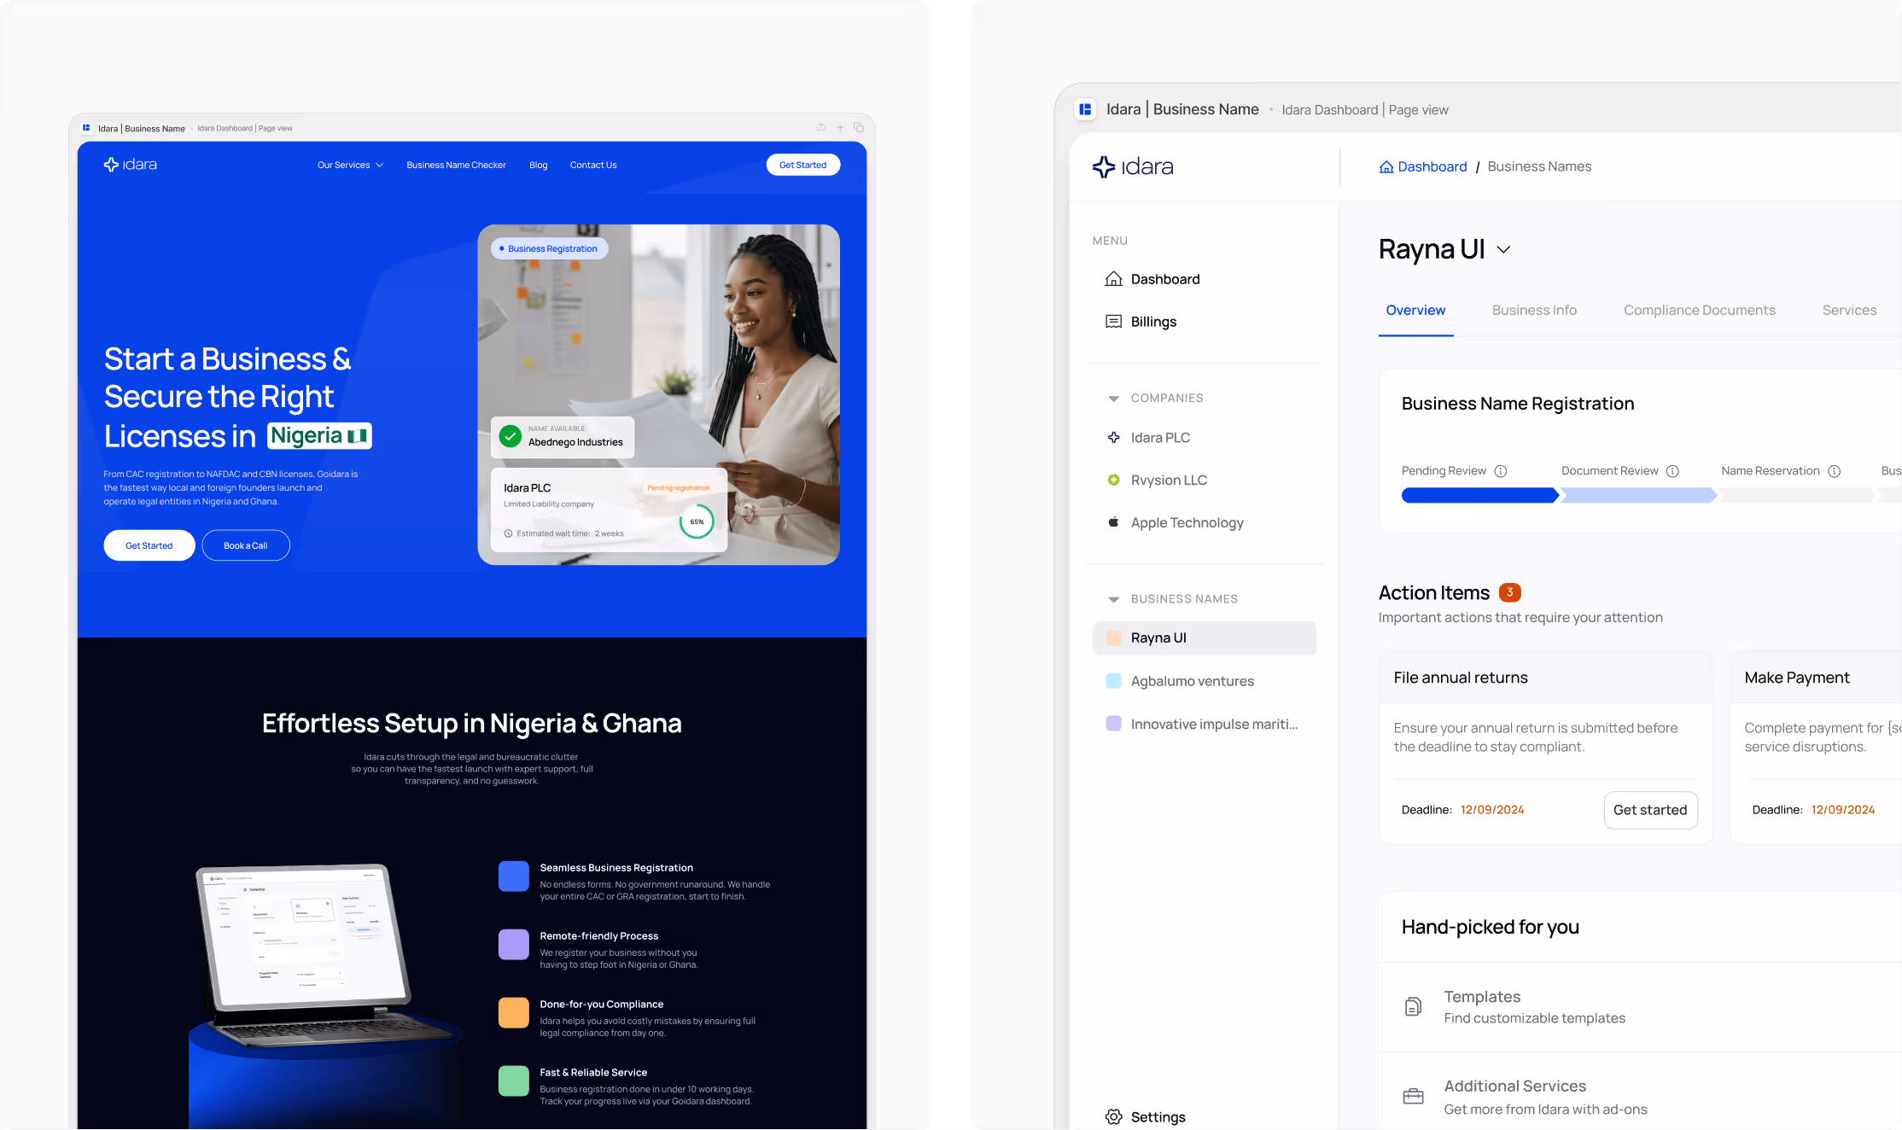Open the Blog nav link
1902x1130 pixels.
[x=538, y=165]
